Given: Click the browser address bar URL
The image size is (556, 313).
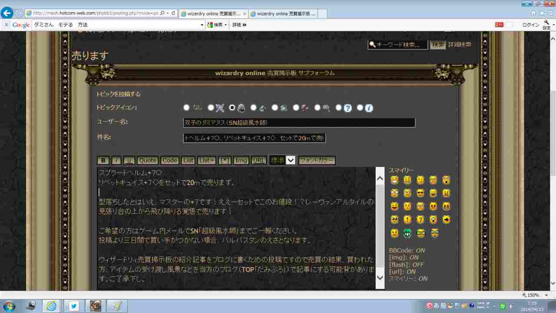Looking at the screenshot, I should pos(95,13).
